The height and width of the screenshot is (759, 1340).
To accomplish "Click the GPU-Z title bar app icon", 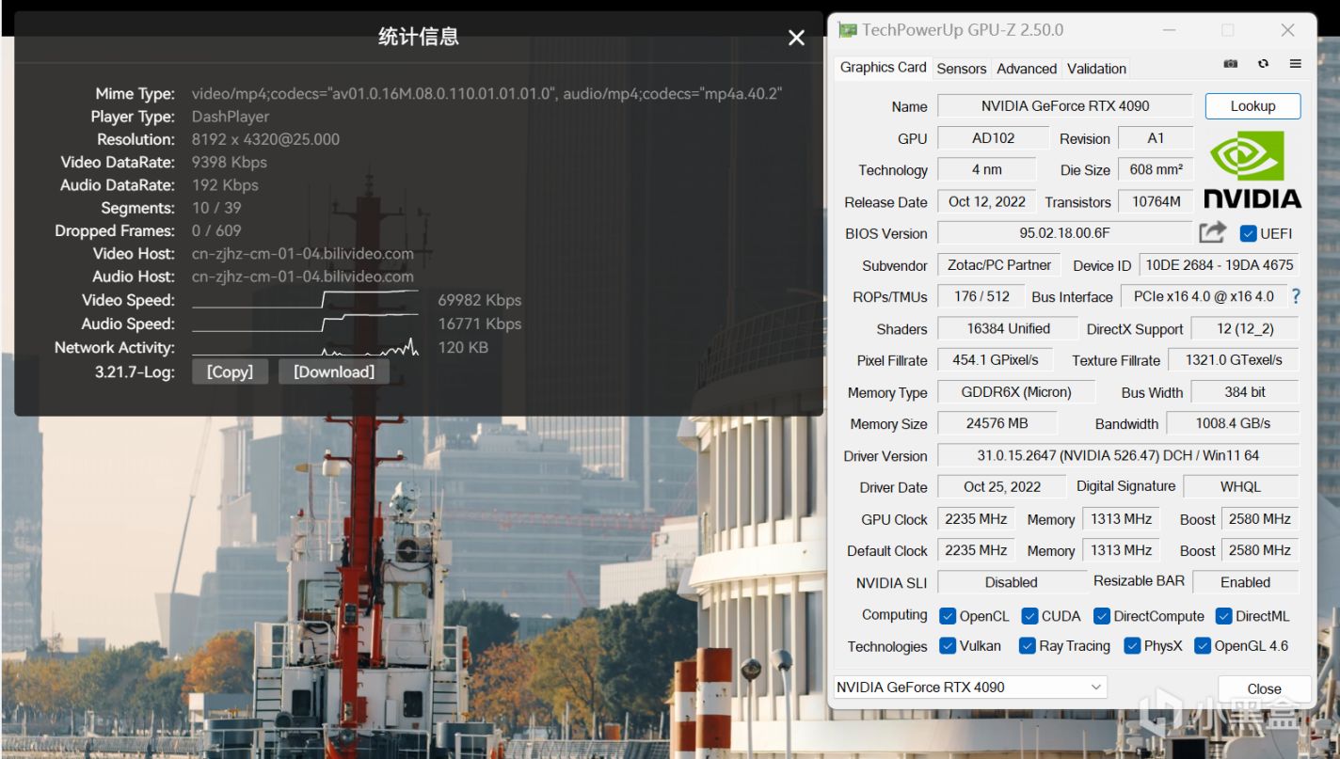I will 848,30.
